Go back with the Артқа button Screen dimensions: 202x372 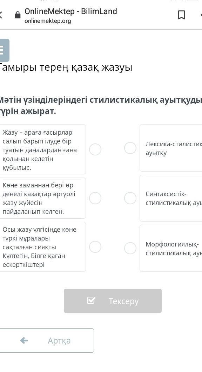pos(47,340)
